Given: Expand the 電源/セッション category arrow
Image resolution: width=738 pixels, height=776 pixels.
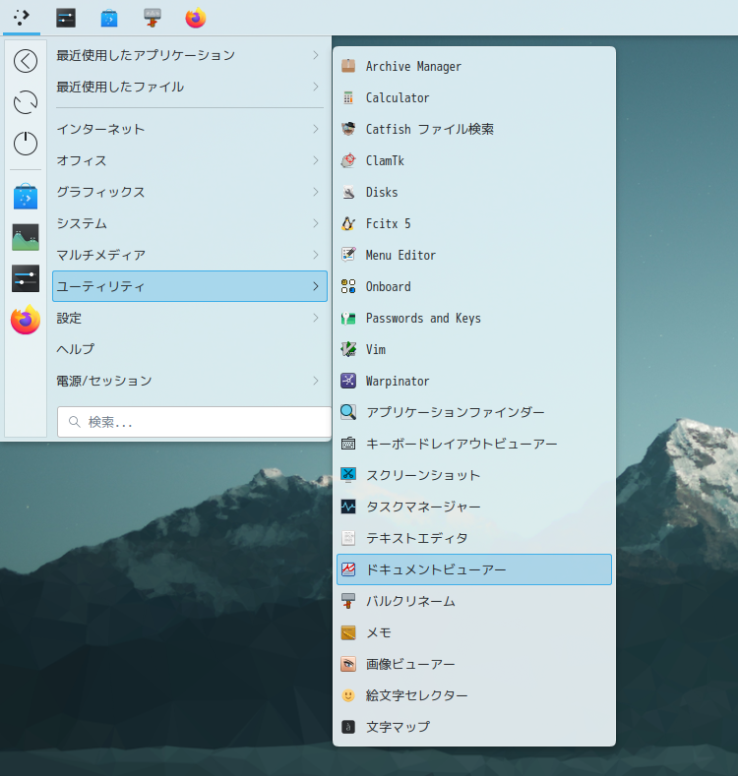Looking at the screenshot, I should click(x=316, y=381).
